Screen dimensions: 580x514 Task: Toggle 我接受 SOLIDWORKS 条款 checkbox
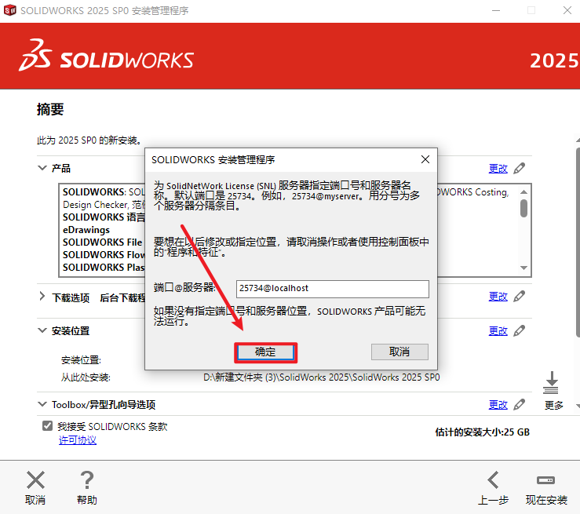[47, 426]
